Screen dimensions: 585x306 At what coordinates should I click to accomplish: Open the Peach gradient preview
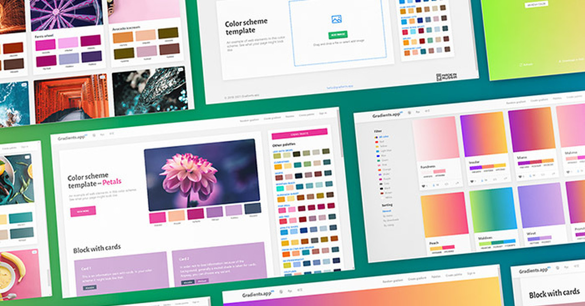pyautogui.click(x=445, y=214)
